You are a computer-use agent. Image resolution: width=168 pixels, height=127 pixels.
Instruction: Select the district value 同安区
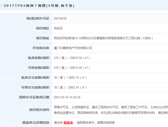(x=58, y=28)
